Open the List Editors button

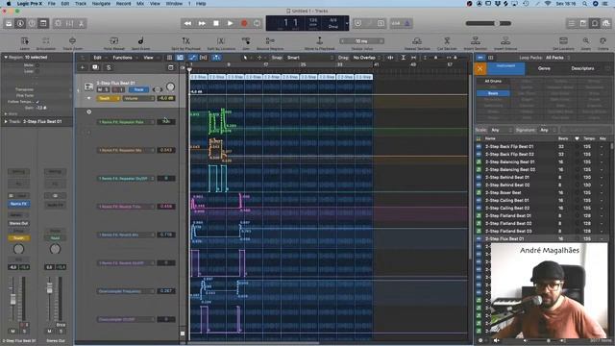tap(572, 23)
